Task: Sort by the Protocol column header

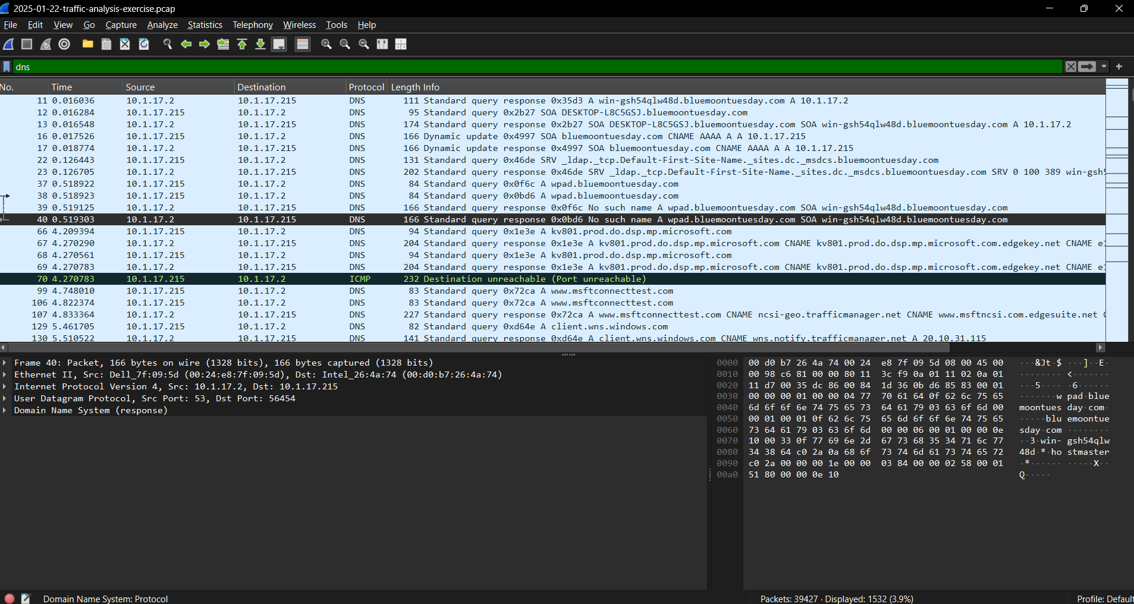Action: (366, 87)
